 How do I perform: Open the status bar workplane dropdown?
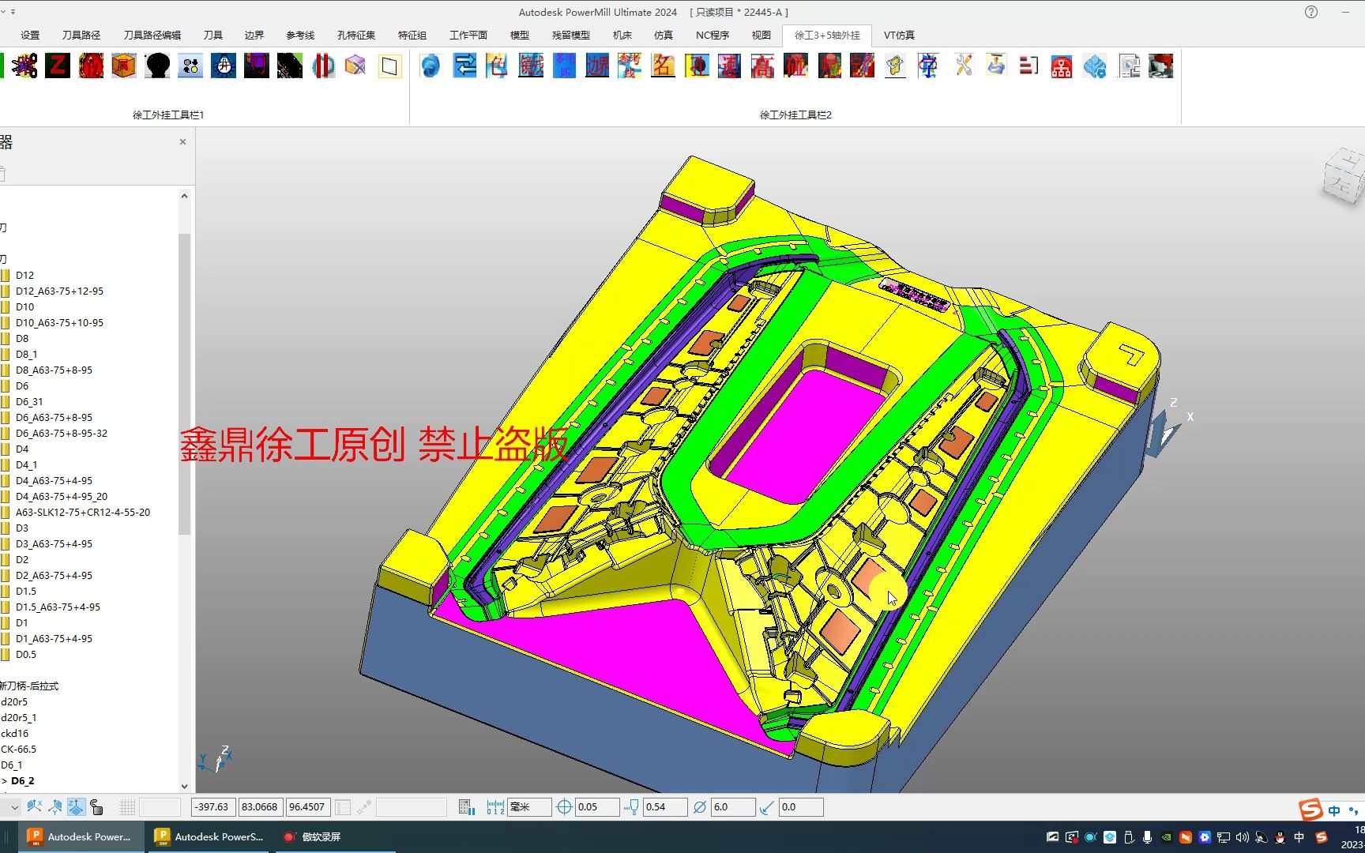14,807
